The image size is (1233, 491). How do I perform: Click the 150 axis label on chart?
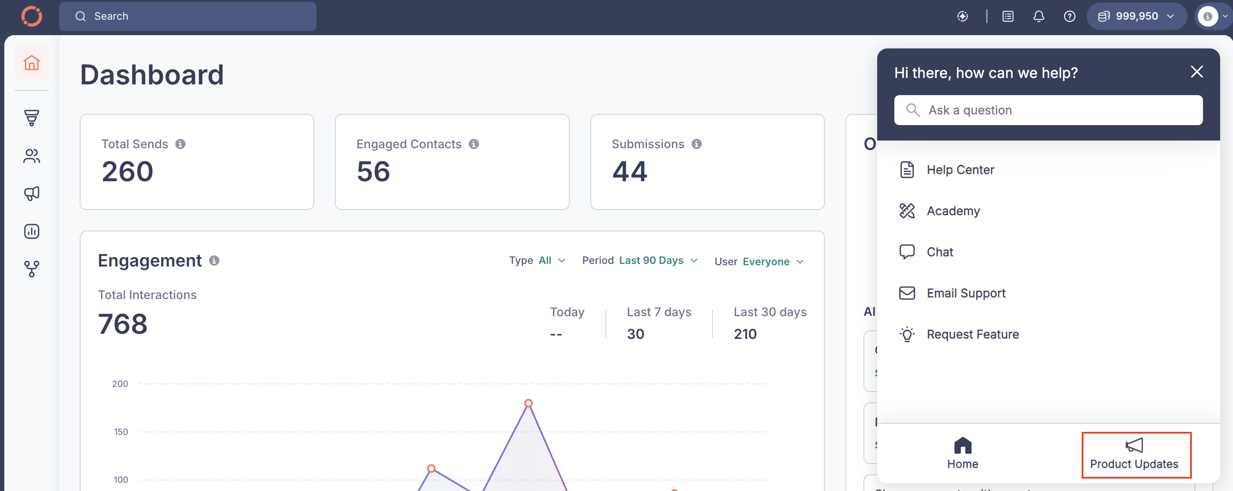[x=120, y=431]
